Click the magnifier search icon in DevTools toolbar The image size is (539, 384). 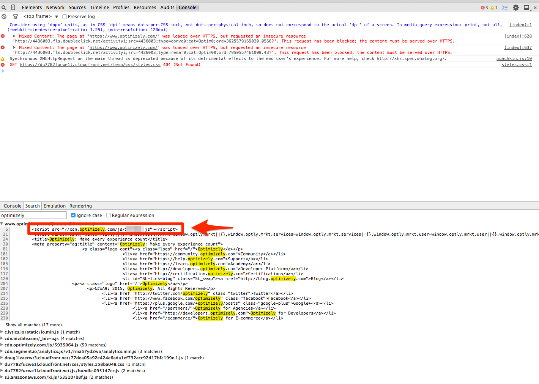point(4,8)
